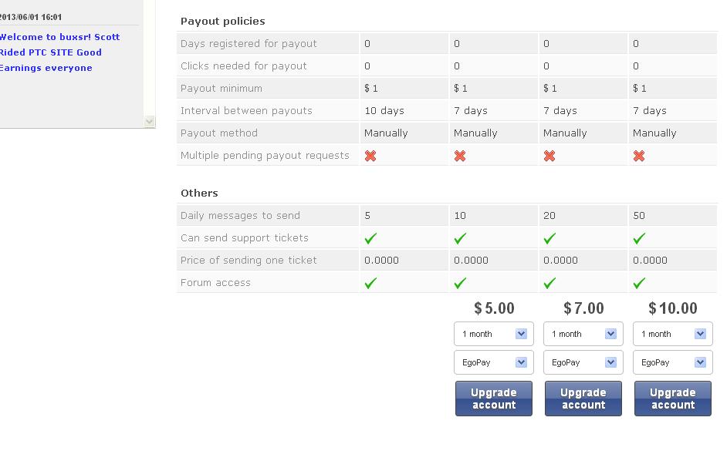The width and height of the screenshot is (727, 461).
Task: Open the EgoPay dropdown under $5.00
Action: tap(494, 362)
